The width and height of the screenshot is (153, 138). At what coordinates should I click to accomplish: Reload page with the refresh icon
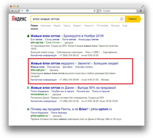[x=95, y=11]
